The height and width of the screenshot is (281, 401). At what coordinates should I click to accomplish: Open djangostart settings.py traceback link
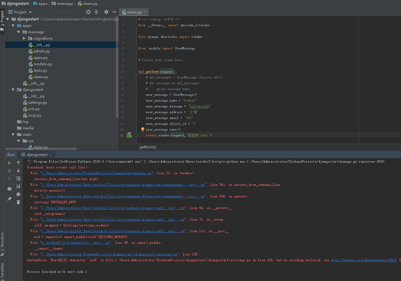[x=109, y=254]
